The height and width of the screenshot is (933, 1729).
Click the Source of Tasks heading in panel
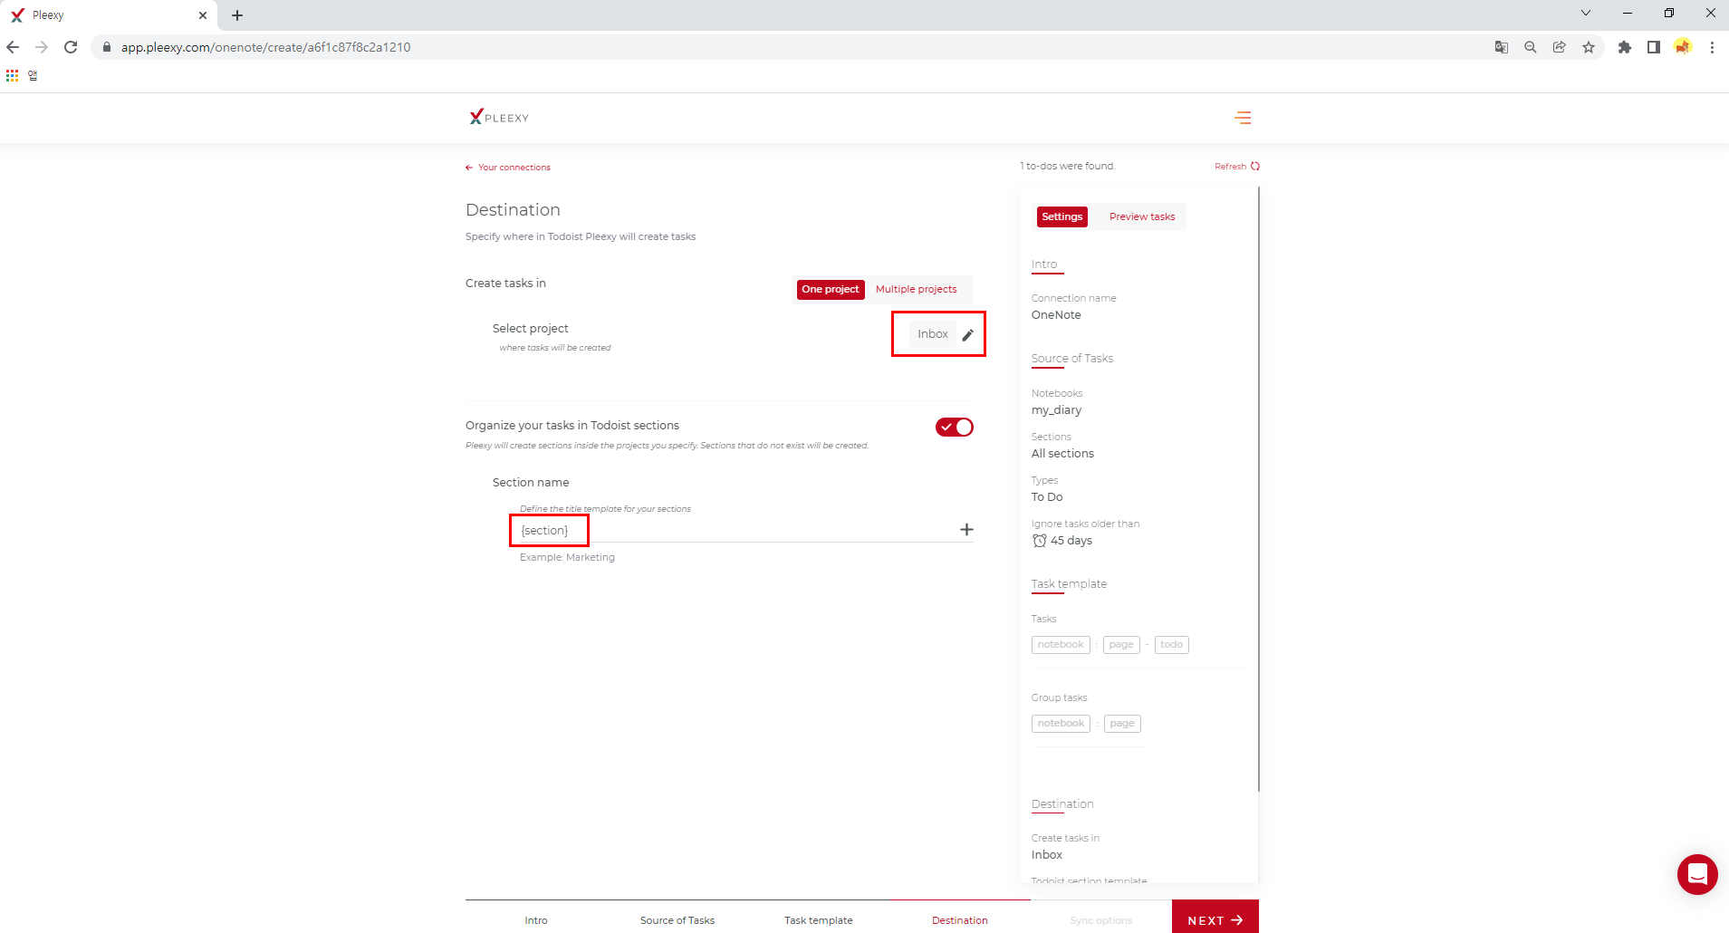(1072, 359)
